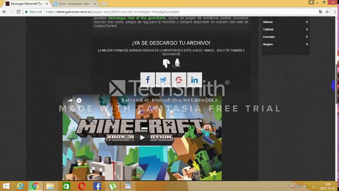This screenshot has height=191, width=339.
Task: Open the Facebook taskbar app
Action: [97, 186]
